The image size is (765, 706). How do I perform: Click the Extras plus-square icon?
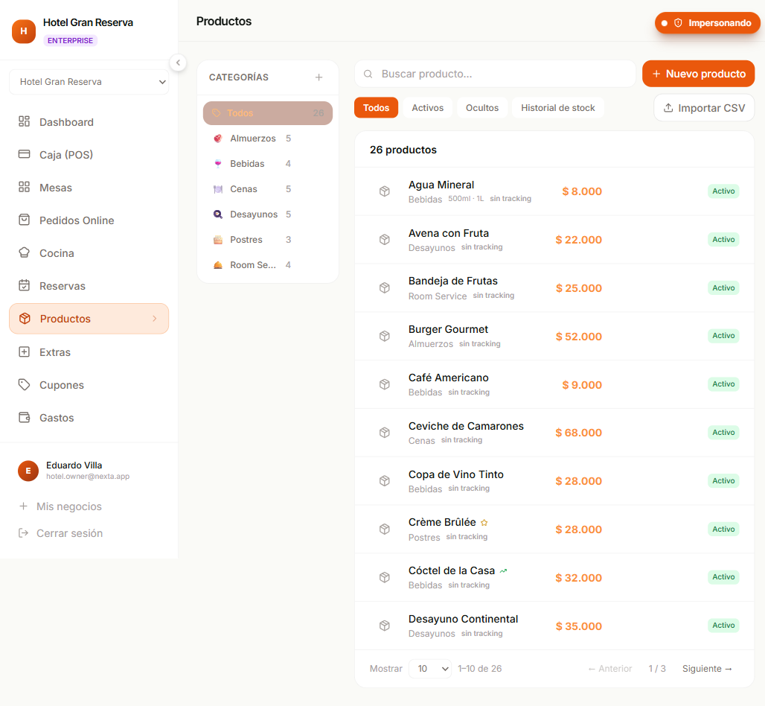click(24, 352)
